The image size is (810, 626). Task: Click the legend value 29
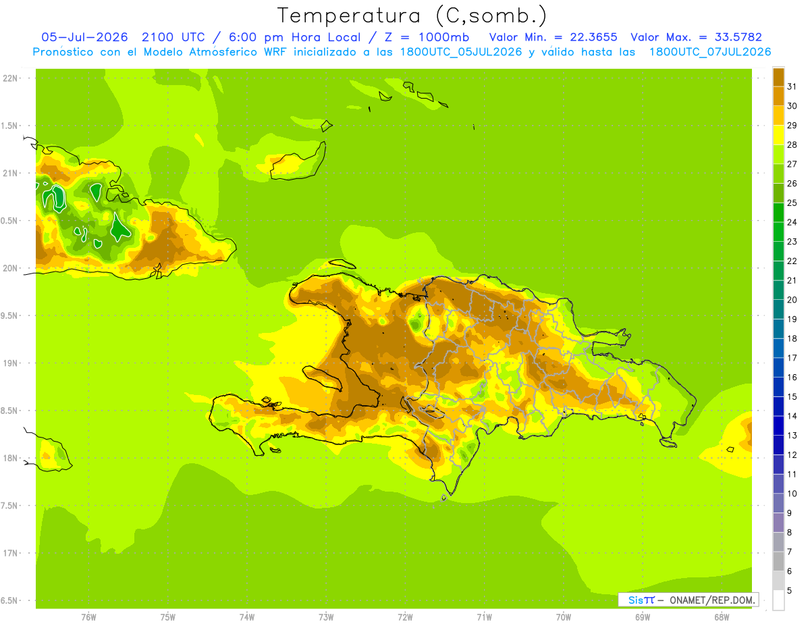coord(792,126)
